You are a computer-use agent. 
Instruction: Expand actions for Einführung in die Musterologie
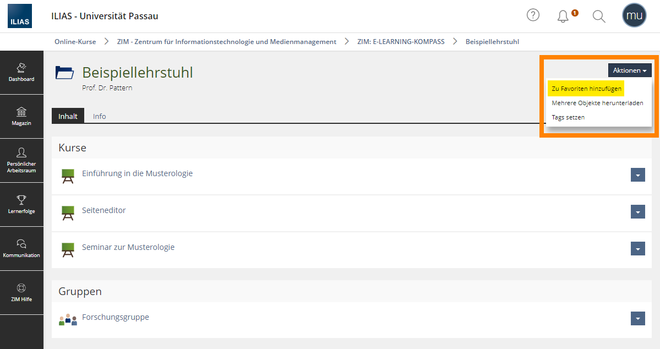[637, 174]
